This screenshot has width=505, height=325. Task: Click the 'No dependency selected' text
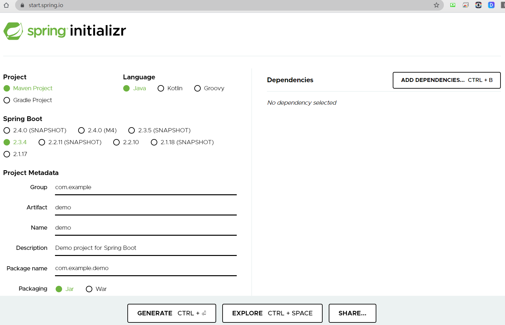click(x=302, y=103)
